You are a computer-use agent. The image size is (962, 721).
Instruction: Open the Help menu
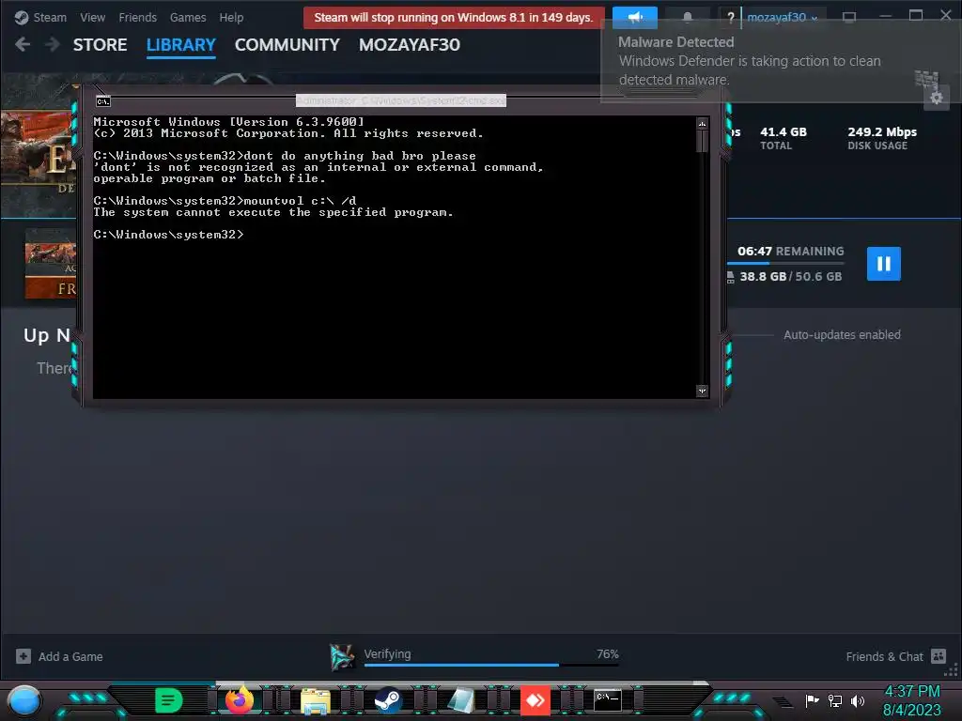[231, 18]
